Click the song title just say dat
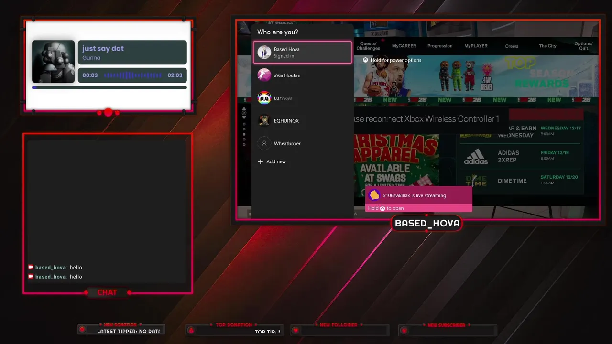The width and height of the screenshot is (612, 344). (x=103, y=48)
